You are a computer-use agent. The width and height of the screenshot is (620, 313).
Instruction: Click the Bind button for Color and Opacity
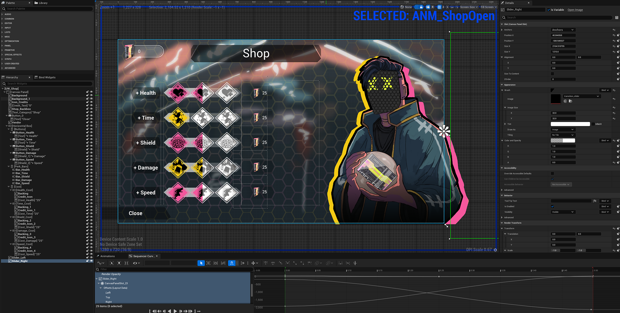click(x=605, y=141)
